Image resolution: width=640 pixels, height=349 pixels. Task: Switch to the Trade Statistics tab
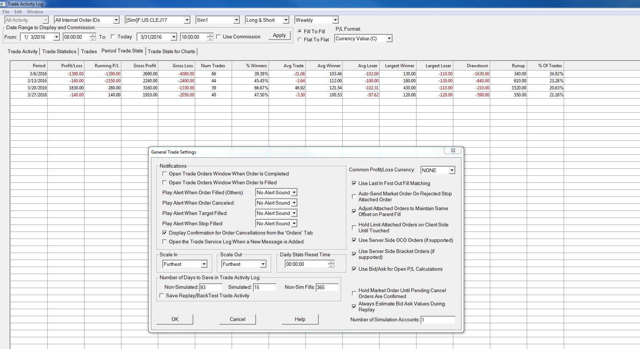pyautogui.click(x=59, y=51)
